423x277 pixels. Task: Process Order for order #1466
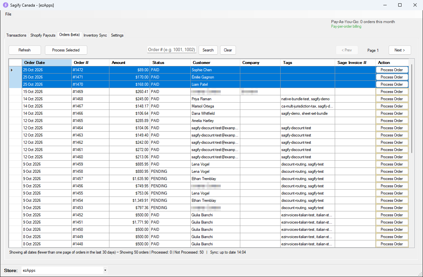pos(392,113)
